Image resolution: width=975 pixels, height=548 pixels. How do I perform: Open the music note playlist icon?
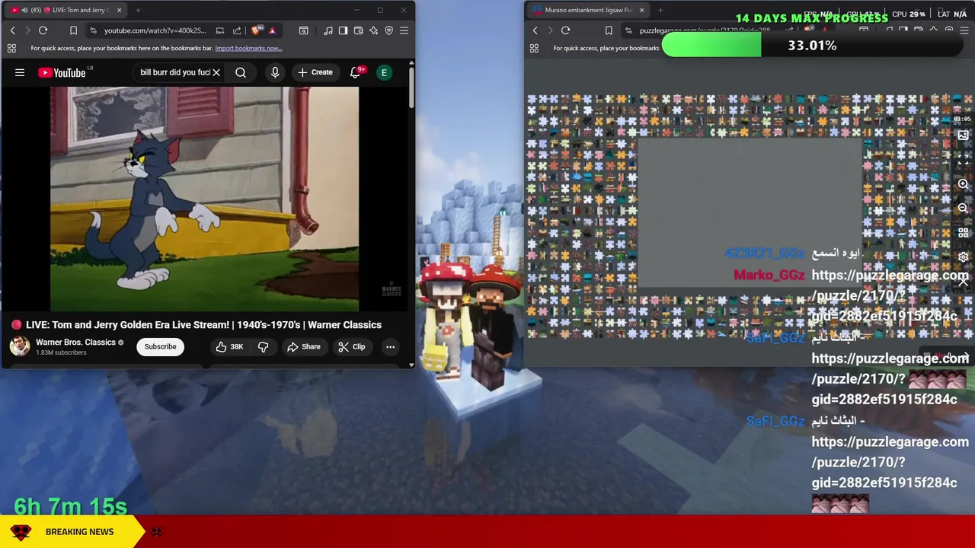(x=328, y=30)
